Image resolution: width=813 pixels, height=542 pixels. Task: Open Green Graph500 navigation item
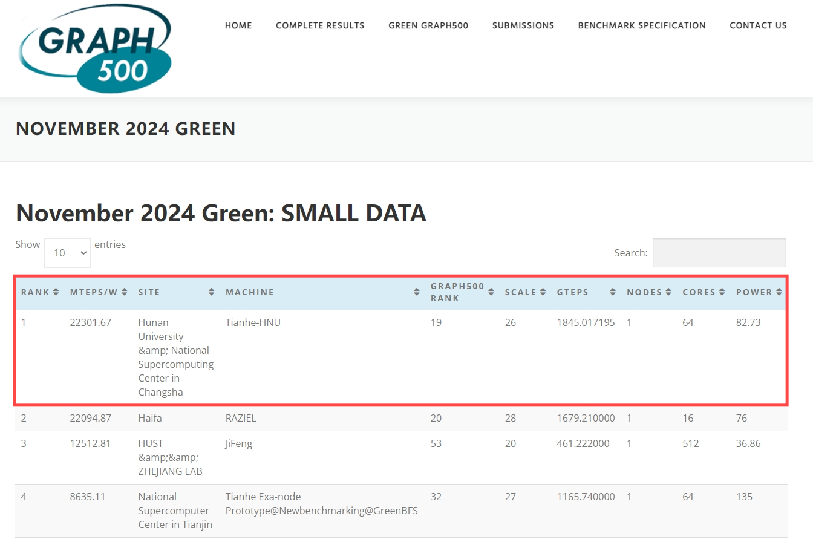(428, 25)
